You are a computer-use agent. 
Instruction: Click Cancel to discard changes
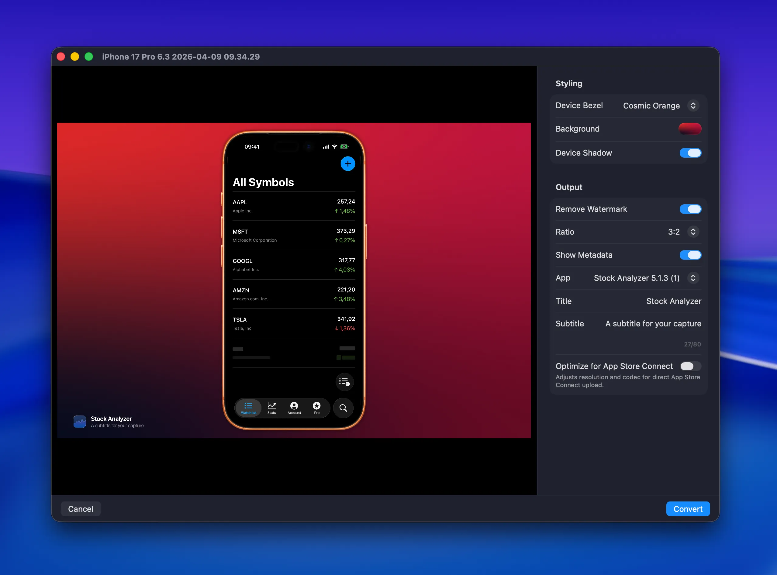click(x=81, y=508)
